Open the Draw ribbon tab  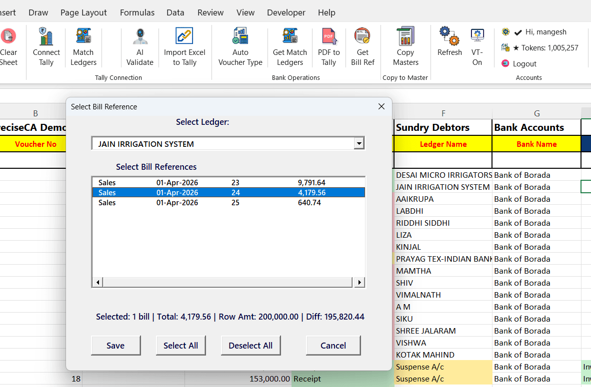(x=38, y=12)
